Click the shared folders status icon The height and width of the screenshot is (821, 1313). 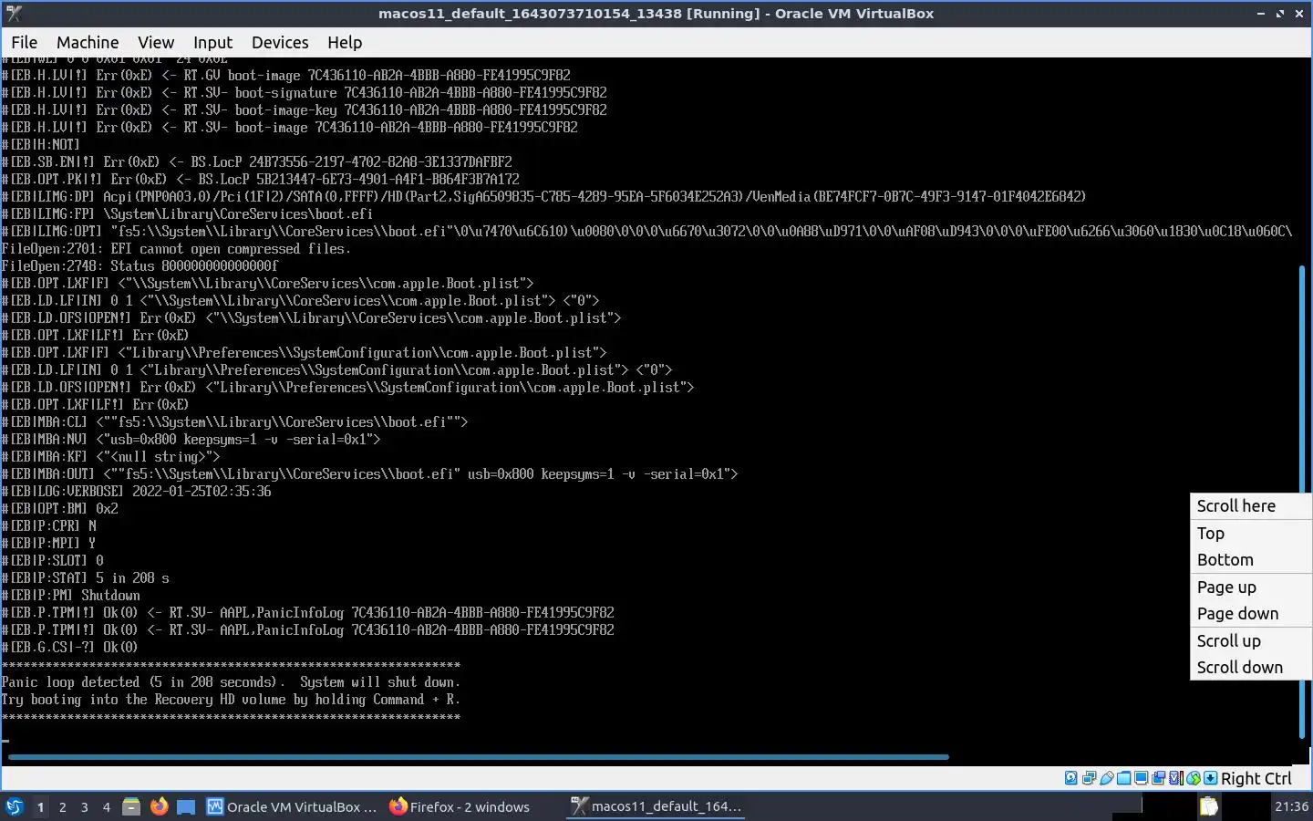coord(1123,778)
